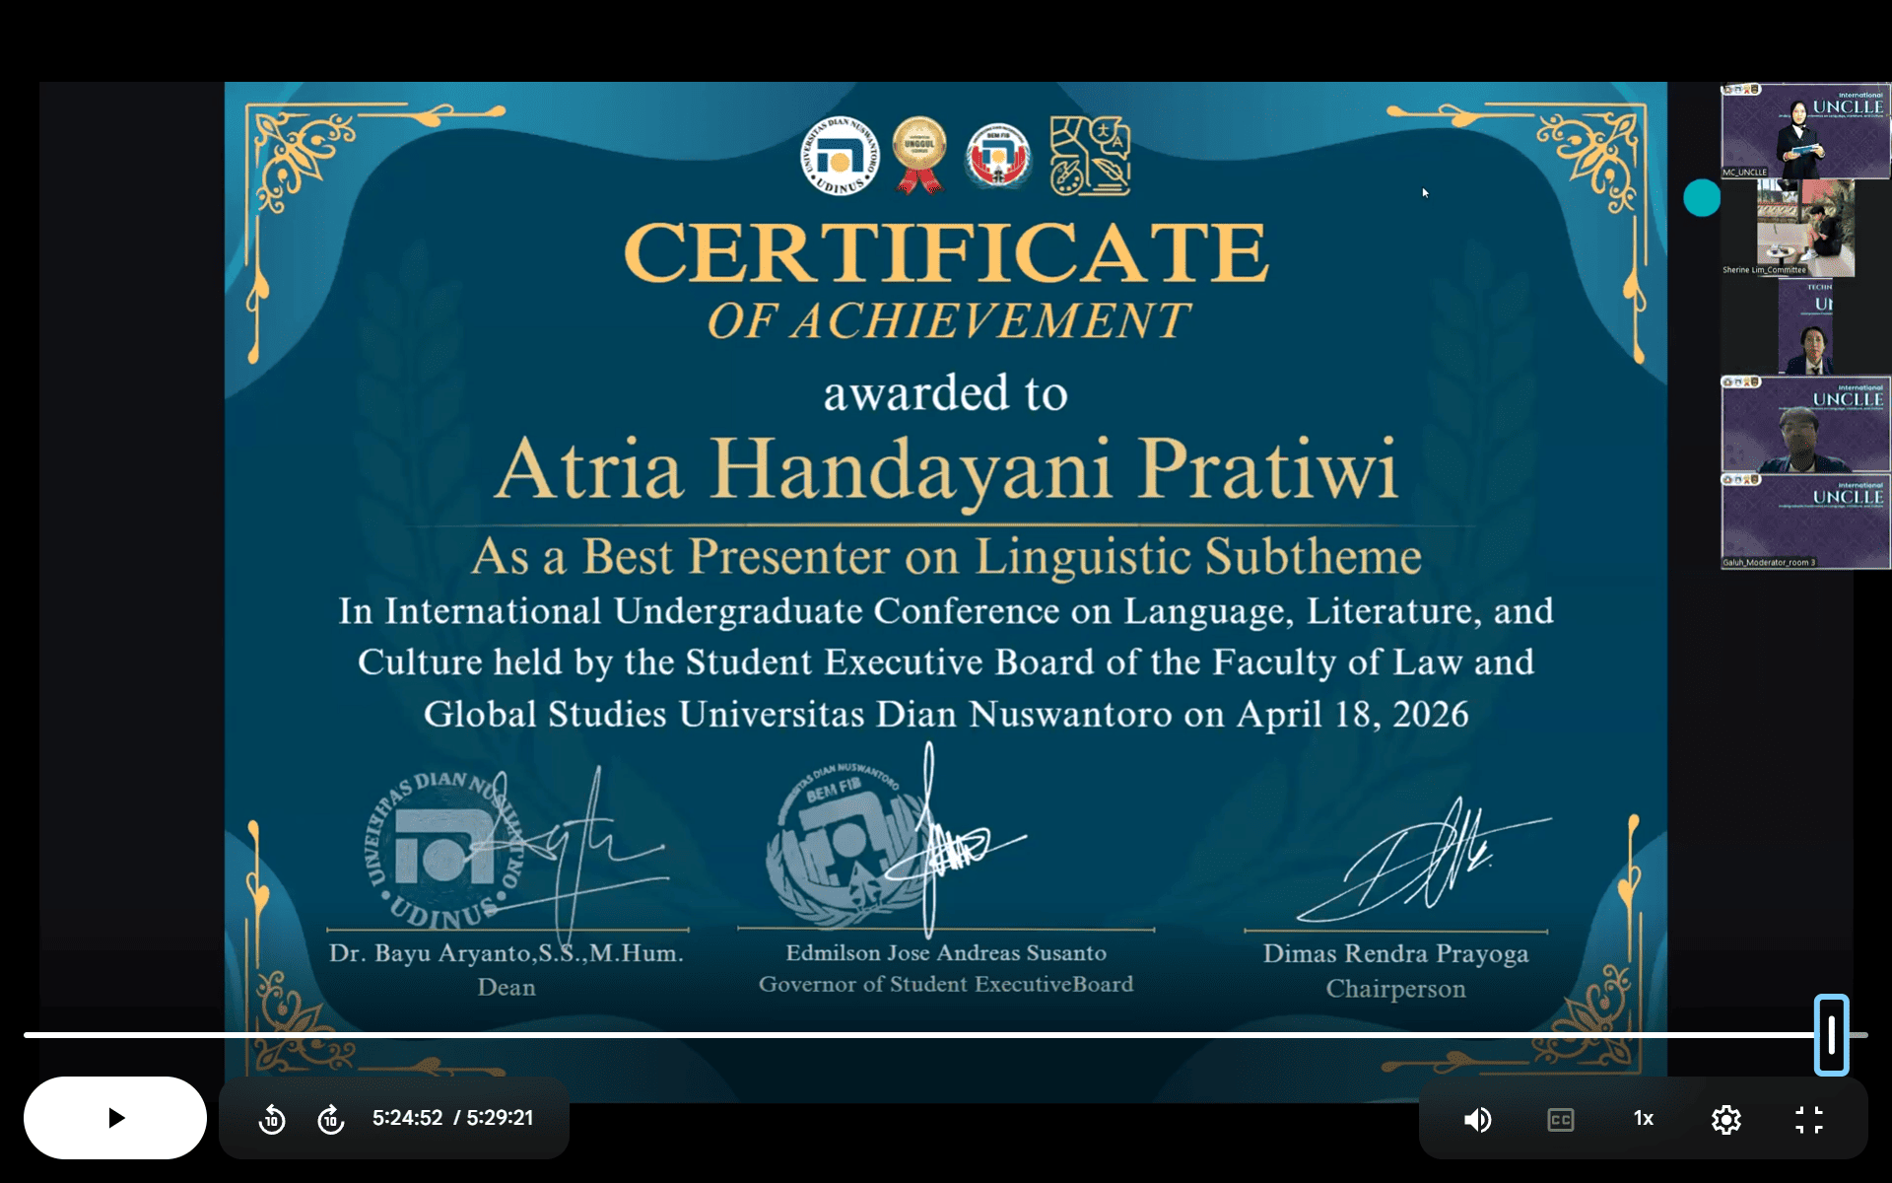
Task: Select the Galuh_Moderator_room 3 participant tile
Action: pyautogui.click(x=1805, y=521)
